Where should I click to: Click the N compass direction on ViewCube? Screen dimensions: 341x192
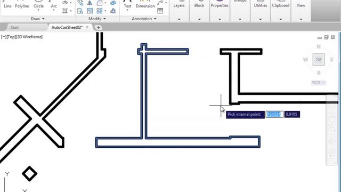point(319,46)
